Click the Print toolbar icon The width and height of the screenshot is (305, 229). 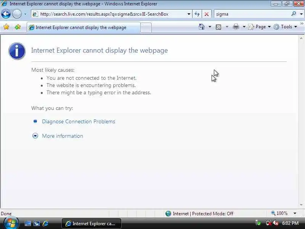pyautogui.click(x=236, y=27)
